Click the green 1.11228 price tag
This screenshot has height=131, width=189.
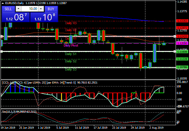[x=182, y=59]
